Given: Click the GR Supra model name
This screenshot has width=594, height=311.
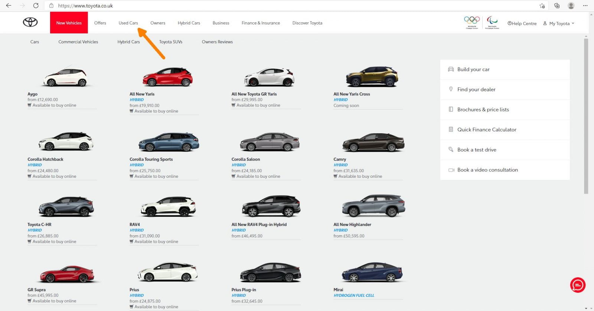Looking at the screenshot, I should 36,289.
